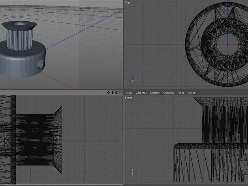Viewport: 248px width, 186px height.
Task: Toggle the maximize viewport icon
Action: click(x=121, y=93)
